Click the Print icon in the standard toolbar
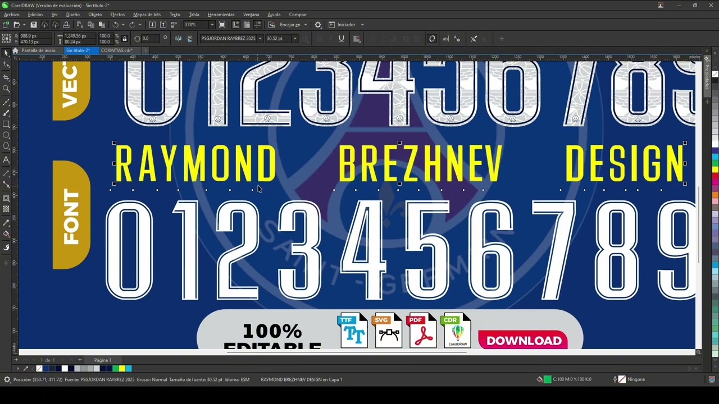 [66, 25]
